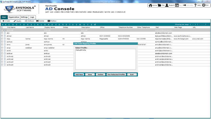Click user icon in arch1 row
This screenshot has width=211, height=119.
(x=5, y=50)
